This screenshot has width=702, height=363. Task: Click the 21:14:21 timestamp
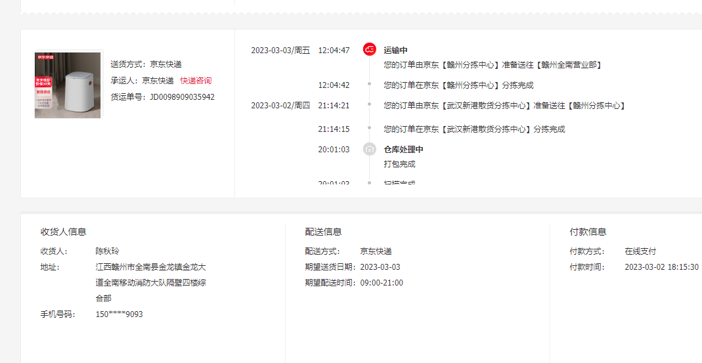click(x=334, y=106)
